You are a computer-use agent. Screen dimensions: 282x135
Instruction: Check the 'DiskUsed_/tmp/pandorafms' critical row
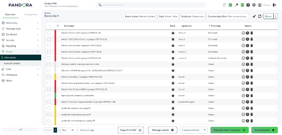coord(49,102)
